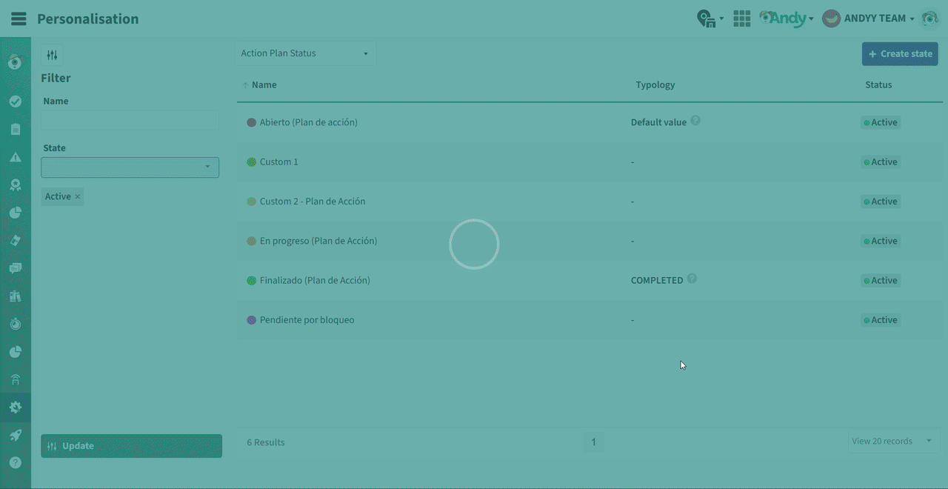Click help icon next to Default value
The width and height of the screenshot is (948, 489).
[x=695, y=121]
